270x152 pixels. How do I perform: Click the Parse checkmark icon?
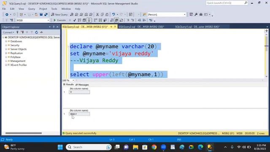(x=75, y=20)
